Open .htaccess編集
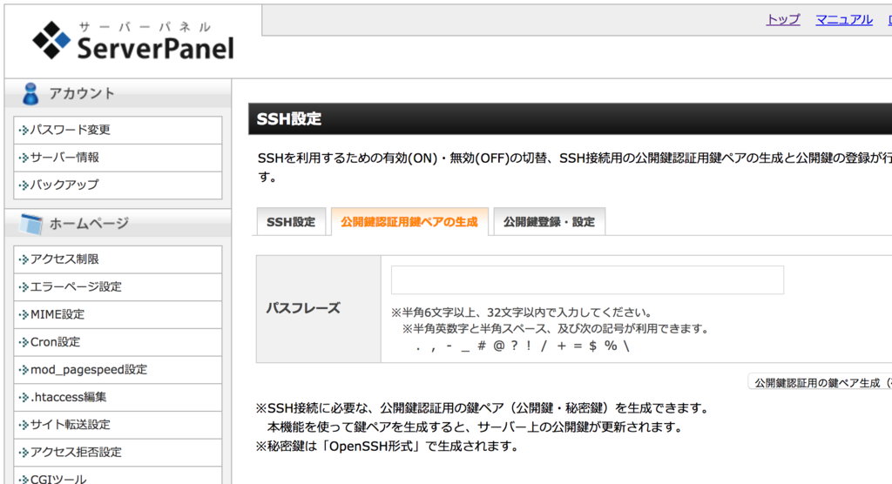 pyautogui.click(x=118, y=397)
